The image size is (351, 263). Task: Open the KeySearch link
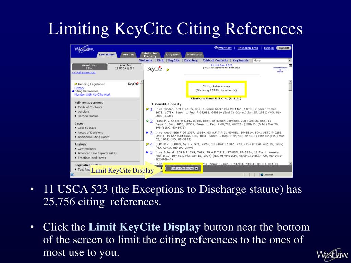click(240, 60)
